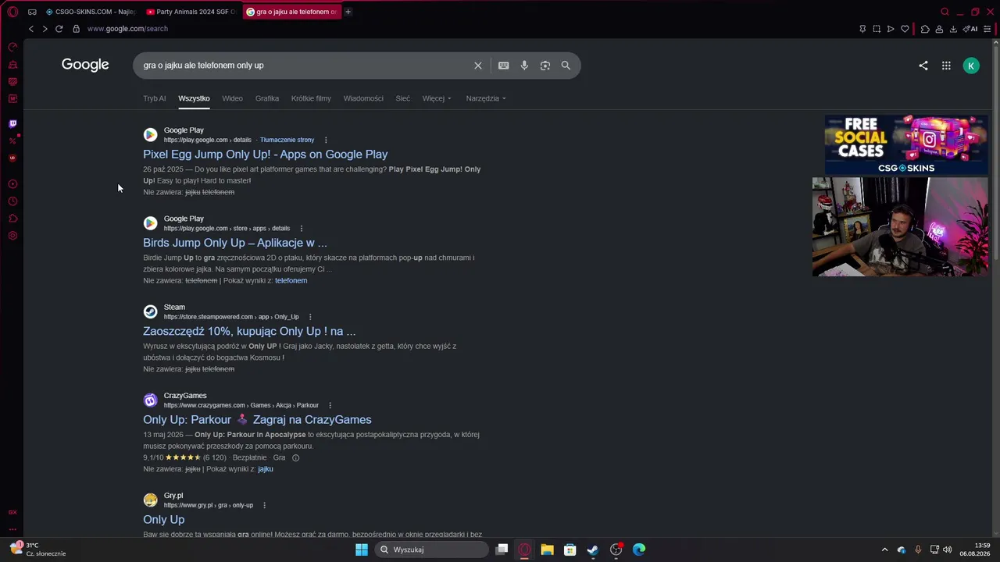Viewport: 1000px width, 562px height.
Task: Open options menu for CrazyGames result
Action: point(330,406)
